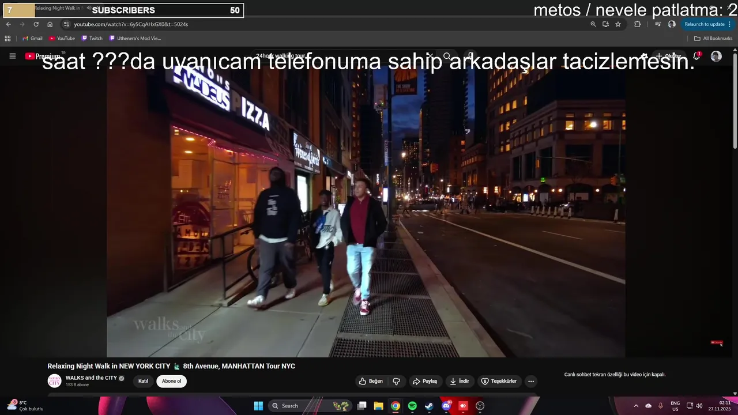The image size is (738, 415).
Task: Click the New York night walk video player
Action: [366, 210]
